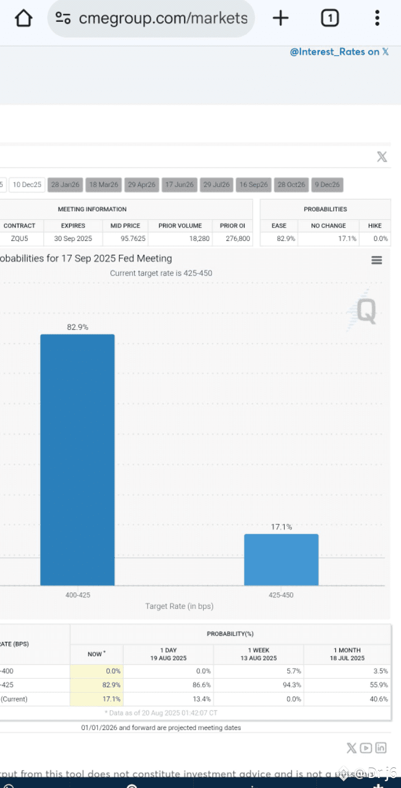This screenshot has height=788, width=401.
Task: Open the chart hamburger context menu
Action: click(x=377, y=260)
